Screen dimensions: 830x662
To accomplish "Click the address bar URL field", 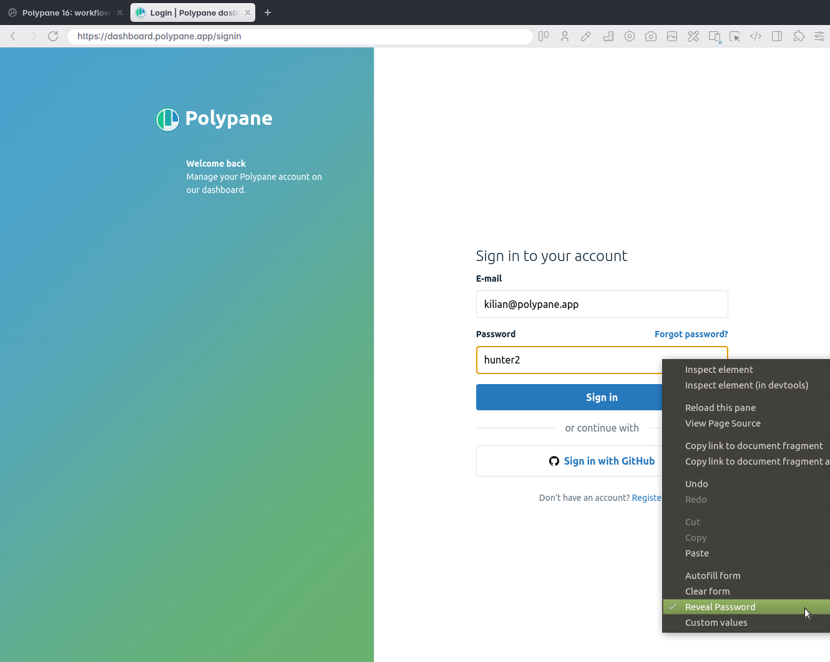I will point(300,36).
